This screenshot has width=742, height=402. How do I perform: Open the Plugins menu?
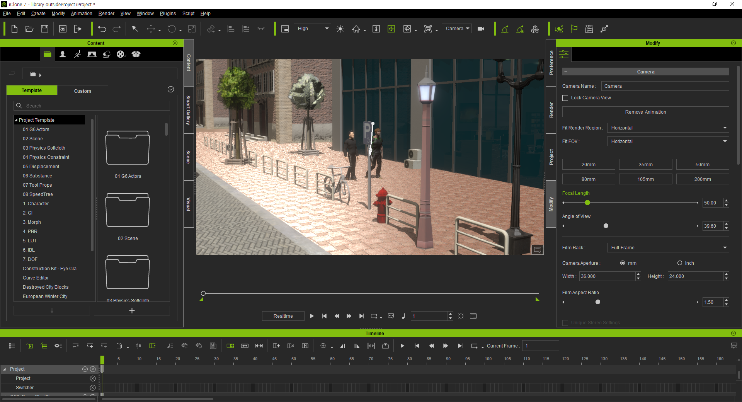pos(168,14)
